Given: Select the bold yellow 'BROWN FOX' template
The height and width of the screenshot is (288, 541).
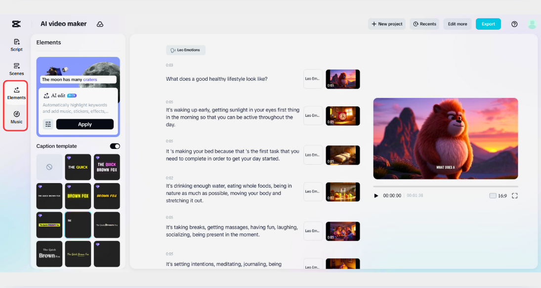Looking at the screenshot, I should 78,196.
